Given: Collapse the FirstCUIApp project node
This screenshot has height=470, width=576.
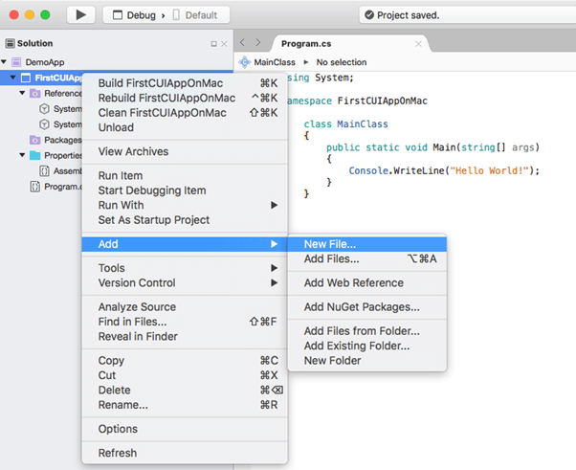Looking at the screenshot, I should click(13, 78).
